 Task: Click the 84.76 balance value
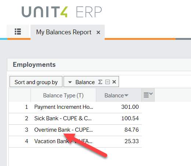click(x=131, y=130)
